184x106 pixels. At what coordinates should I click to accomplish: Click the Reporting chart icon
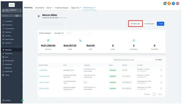pos(3,68)
